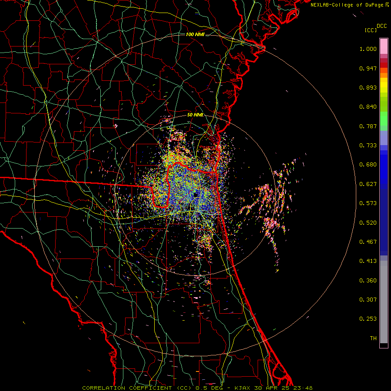Select the 0.680 scale value
391x391 pixels.
[x=368, y=165]
